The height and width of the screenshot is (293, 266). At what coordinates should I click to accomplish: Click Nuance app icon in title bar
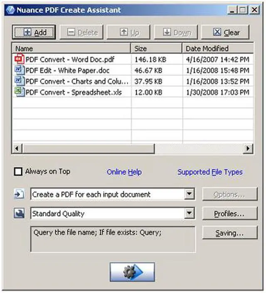click(10, 10)
